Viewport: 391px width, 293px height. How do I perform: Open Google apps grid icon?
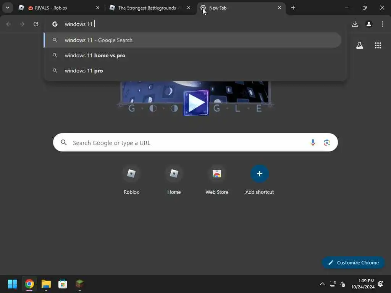pos(378,45)
